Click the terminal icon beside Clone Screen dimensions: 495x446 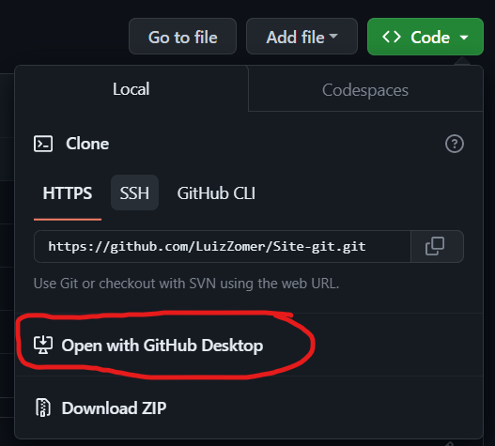[x=43, y=144]
